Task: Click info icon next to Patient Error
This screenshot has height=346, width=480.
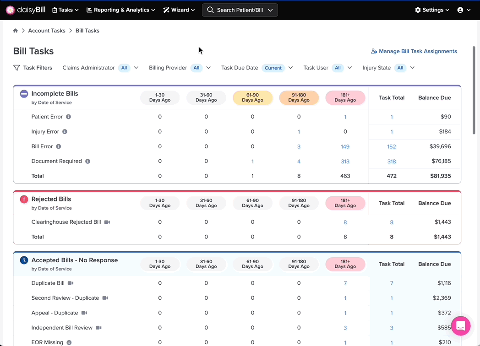Action: [69, 117]
